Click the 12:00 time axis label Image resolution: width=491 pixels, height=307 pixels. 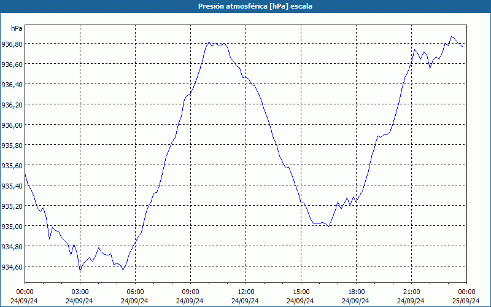coord(245,292)
